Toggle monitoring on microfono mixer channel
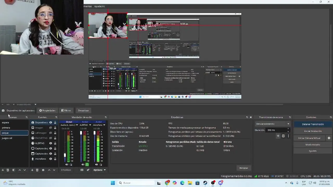The image size is (333, 187). (x=101, y=164)
